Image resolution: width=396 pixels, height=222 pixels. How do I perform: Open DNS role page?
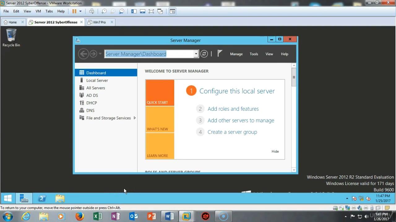[106, 110]
